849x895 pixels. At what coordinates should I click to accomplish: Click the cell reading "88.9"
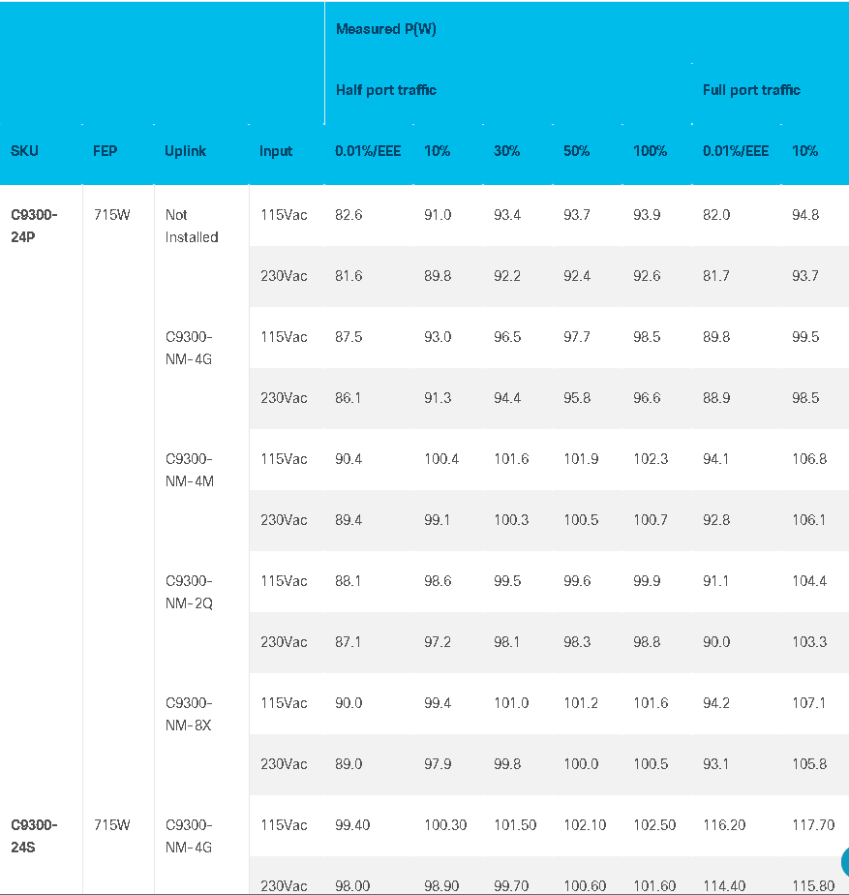[x=716, y=398]
